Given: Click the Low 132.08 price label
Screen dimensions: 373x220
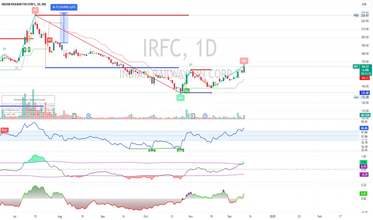Looking at the screenshot, I should [361, 97].
